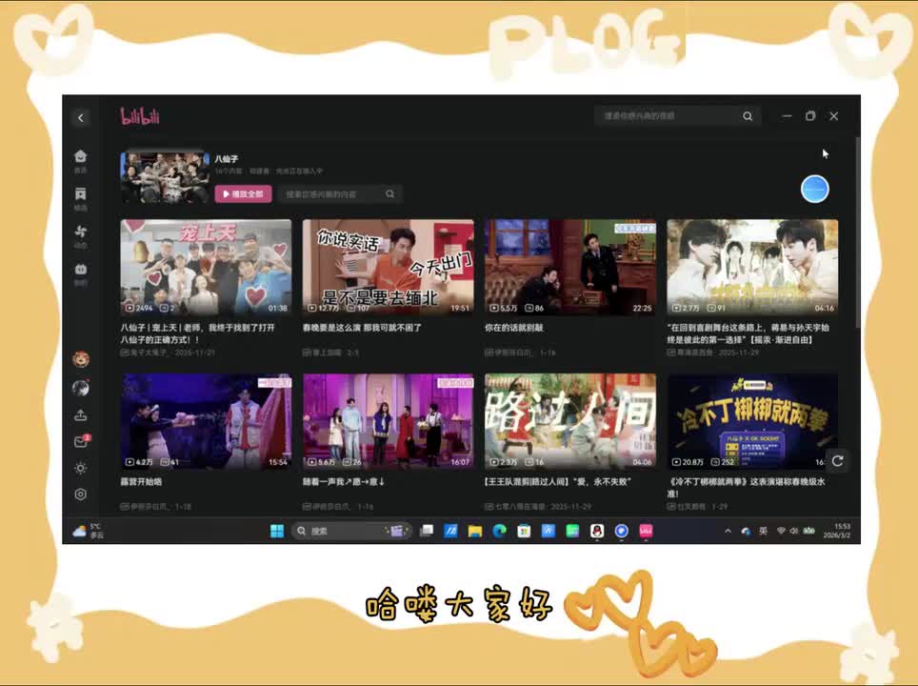The image size is (918, 686).
Task: Click the taskbar clock showing 15:53
Action: click(x=837, y=531)
